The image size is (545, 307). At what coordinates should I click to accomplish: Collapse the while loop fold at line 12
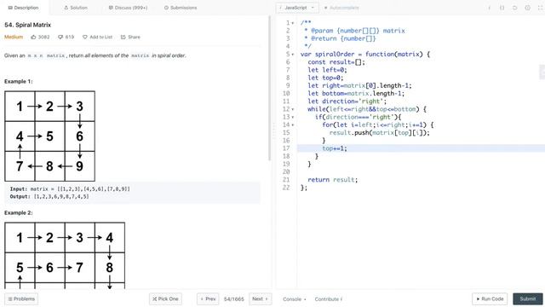click(x=293, y=109)
